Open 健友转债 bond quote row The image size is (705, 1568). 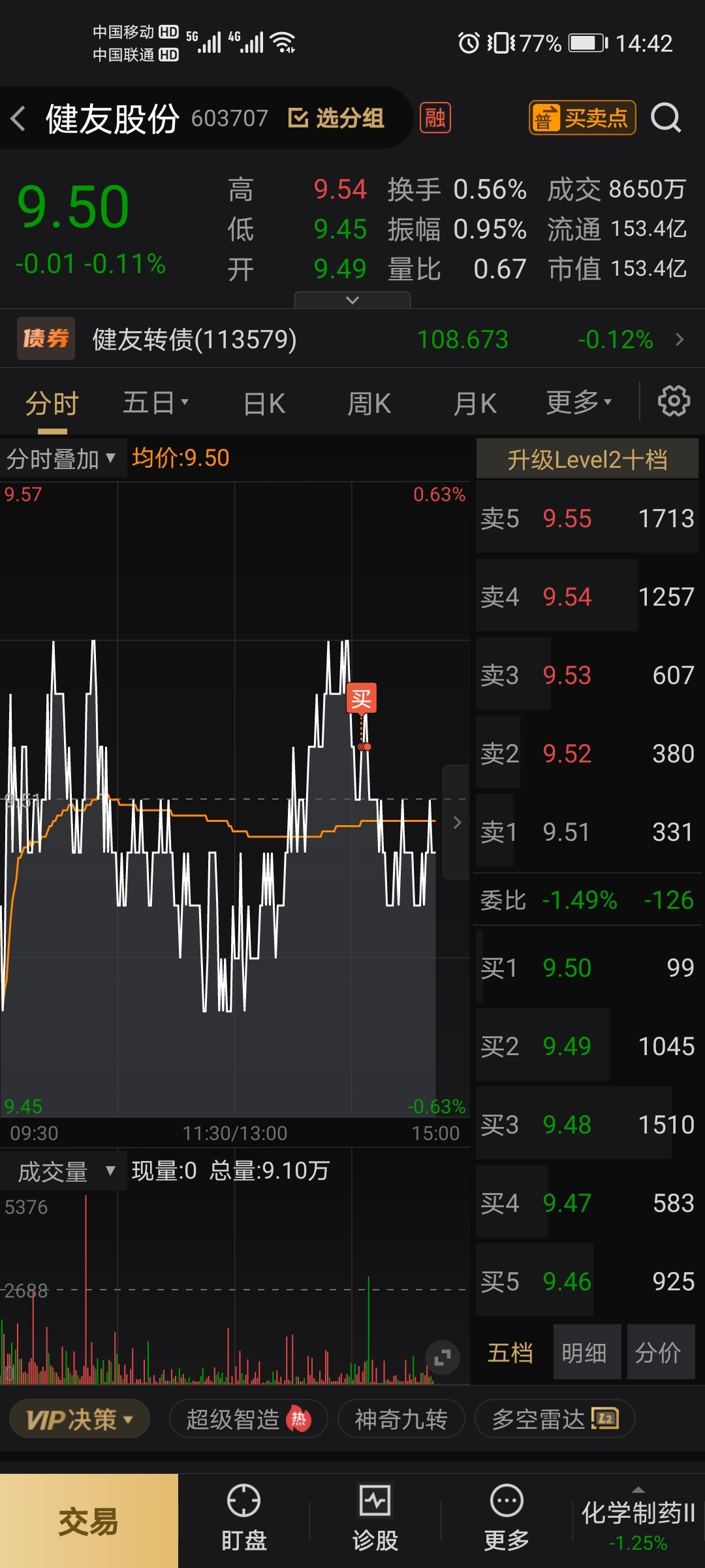pyautogui.click(x=352, y=339)
